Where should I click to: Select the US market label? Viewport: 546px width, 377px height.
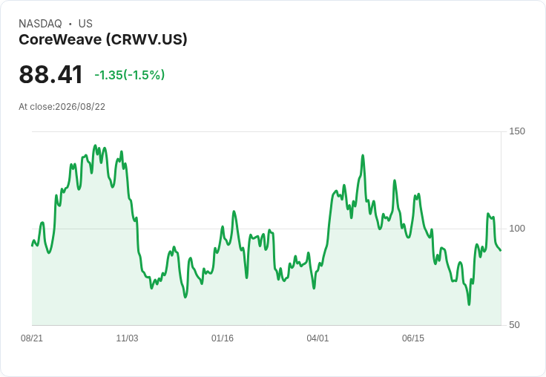coord(85,24)
